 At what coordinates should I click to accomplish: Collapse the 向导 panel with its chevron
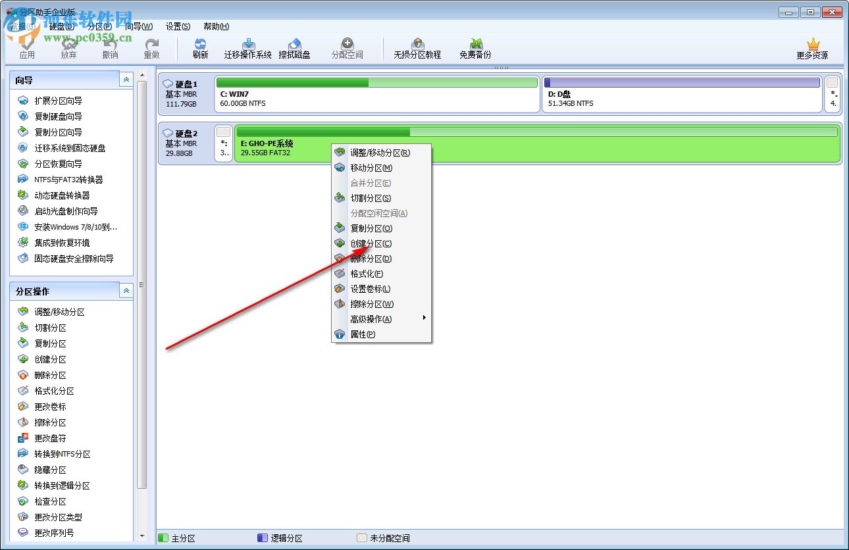(126, 80)
